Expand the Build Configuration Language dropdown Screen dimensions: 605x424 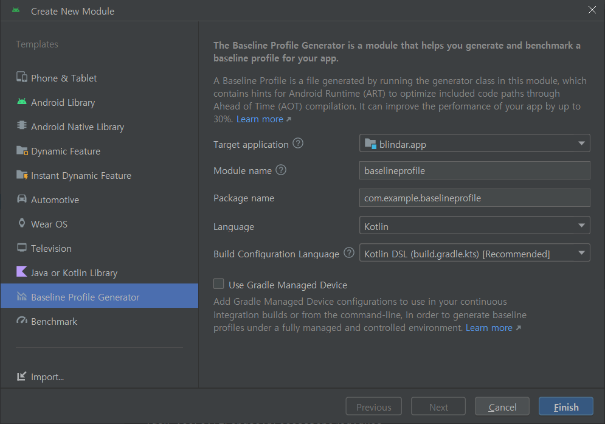(474, 253)
